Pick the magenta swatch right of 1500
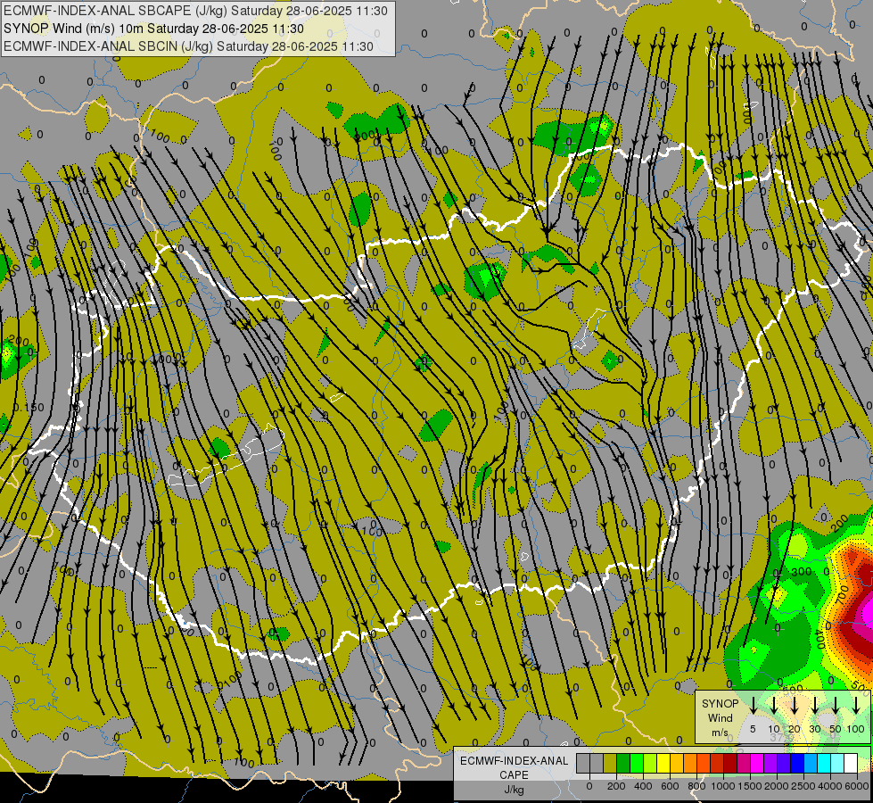This screenshot has width=873, height=803. tap(757, 763)
